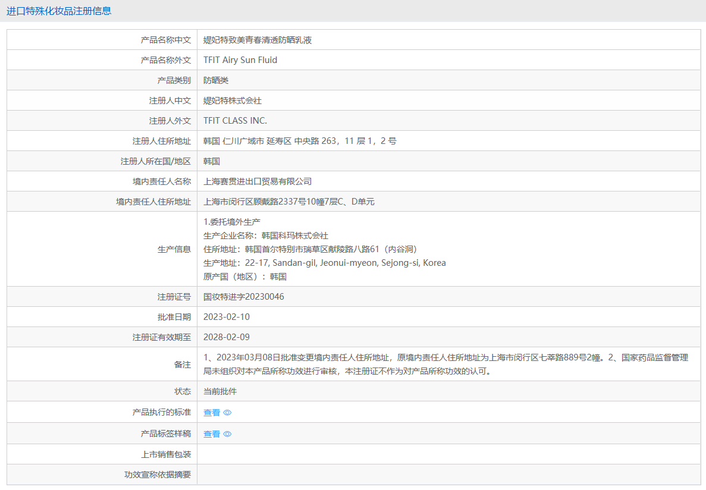Click the 住所地址 line with 瑞草区

[310, 249]
